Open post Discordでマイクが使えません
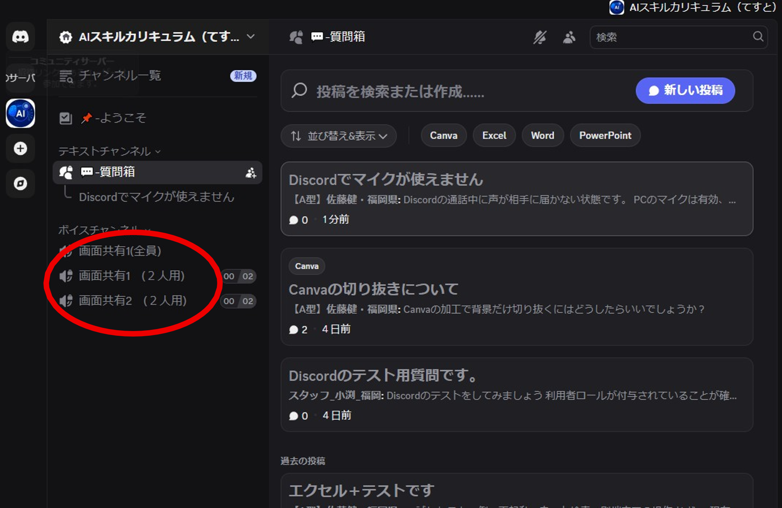This screenshot has height=508, width=782. tap(517, 199)
